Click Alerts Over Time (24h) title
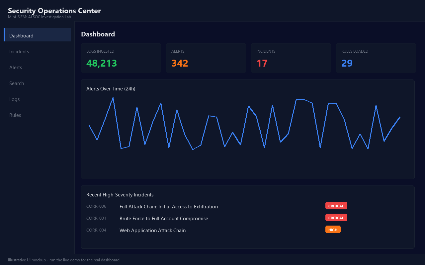The height and width of the screenshot is (265, 425). coord(111,89)
